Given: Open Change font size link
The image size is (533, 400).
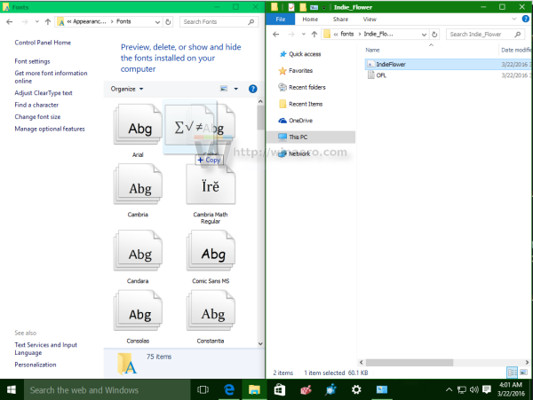Looking at the screenshot, I should tap(37, 117).
